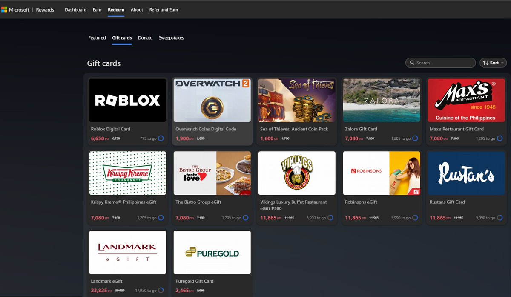The width and height of the screenshot is (511, 297).
Task: Click Krispy Kreme Philippines eGift title
Action: point(124,202)
